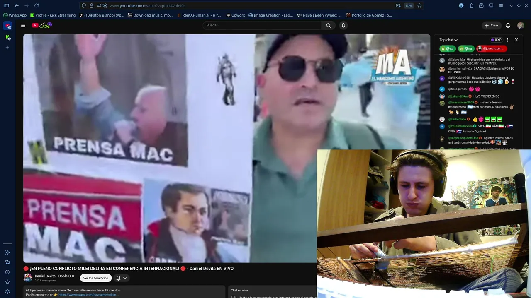Open bookmarks star sidebar icon

coord(7,282)
